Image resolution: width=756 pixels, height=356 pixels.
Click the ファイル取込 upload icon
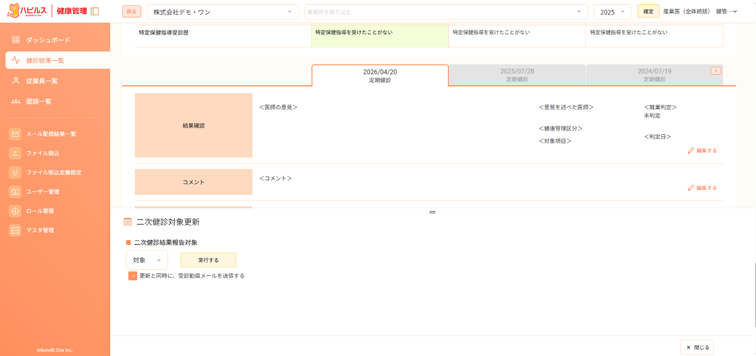tap(15, 153)
